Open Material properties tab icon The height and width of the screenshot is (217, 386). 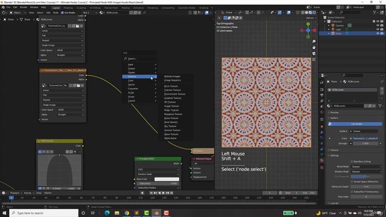(321, 161)
